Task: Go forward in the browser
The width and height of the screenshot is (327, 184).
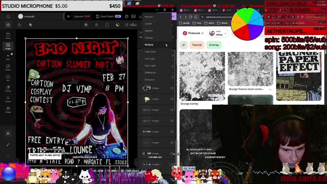Action: [185, 17]
